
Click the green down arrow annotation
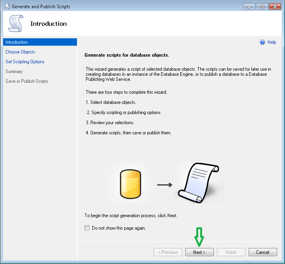[199, 237]
